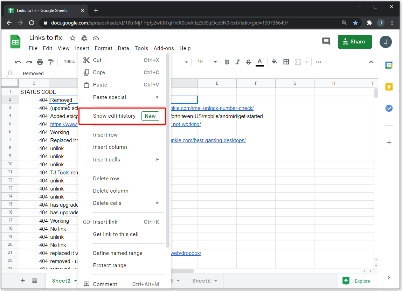Click the green Share button
The width and height of the screenshot is (402, 291).
coord(354,42)
